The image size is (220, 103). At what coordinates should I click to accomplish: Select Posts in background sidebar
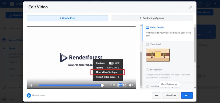click(12, 48)
